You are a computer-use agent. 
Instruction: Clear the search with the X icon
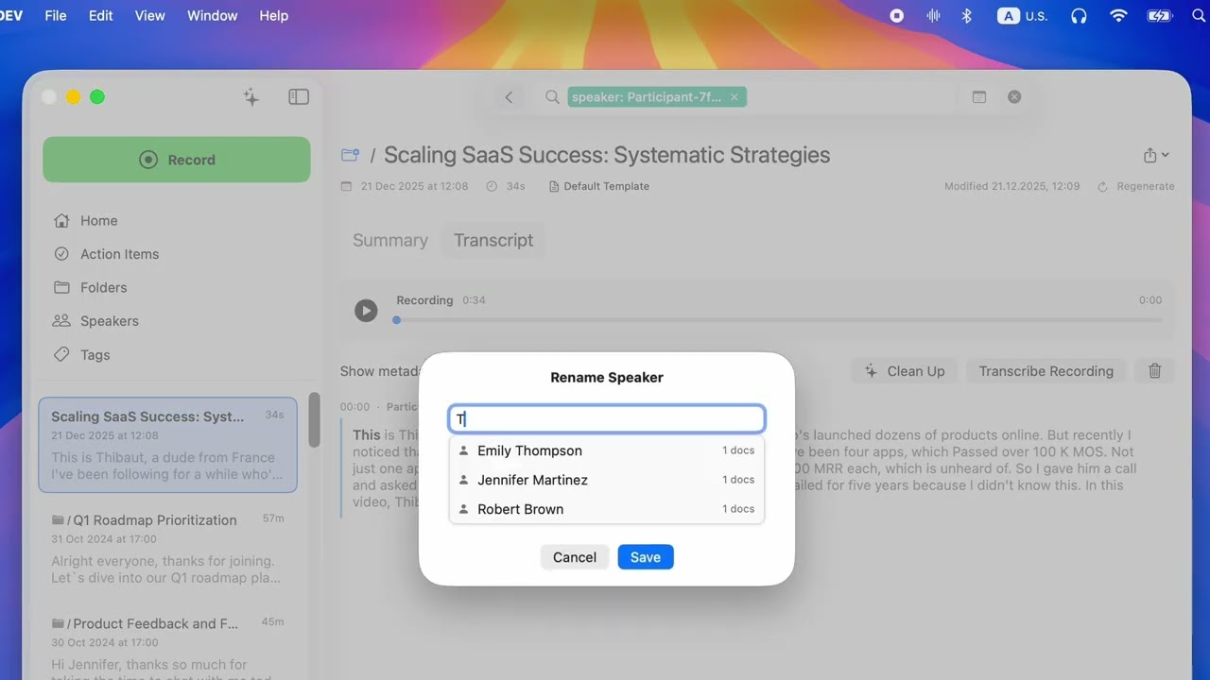(1014, 97)
